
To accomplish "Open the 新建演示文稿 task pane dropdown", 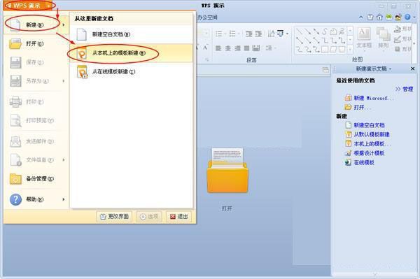I will 390,69.
